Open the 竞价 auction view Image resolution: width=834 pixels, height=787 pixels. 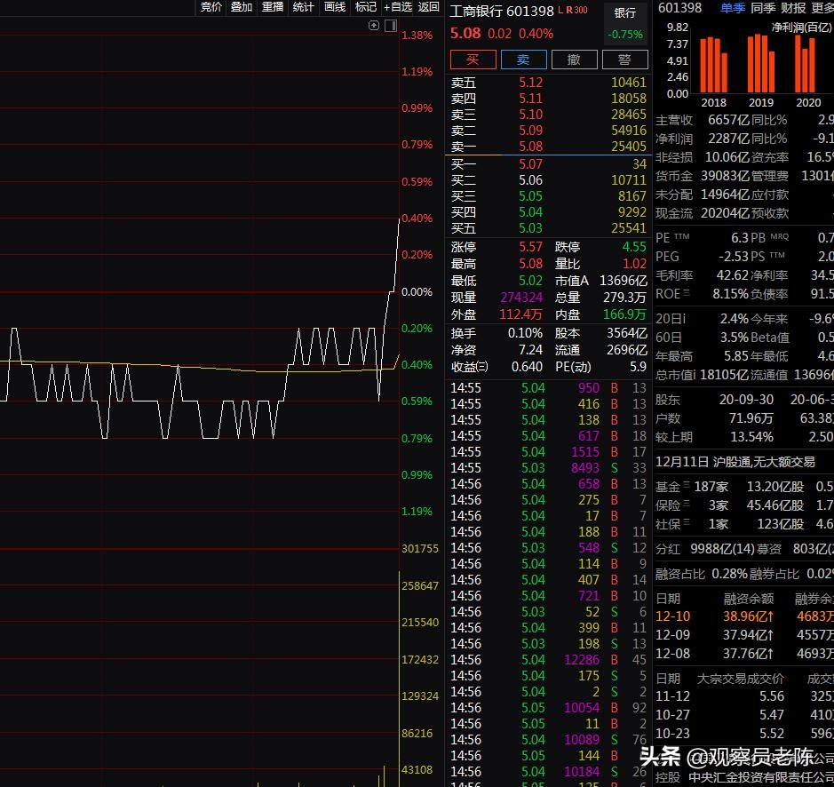click(211, 7)
